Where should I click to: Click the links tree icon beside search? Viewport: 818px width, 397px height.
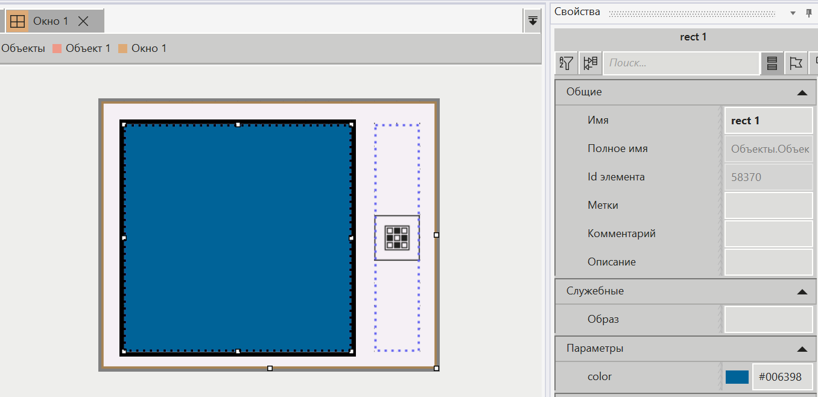click(591, 63)
